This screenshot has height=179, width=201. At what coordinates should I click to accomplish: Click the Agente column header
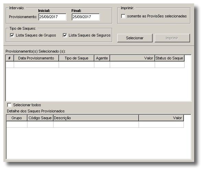pyautogui.click(x=102, y=58)
